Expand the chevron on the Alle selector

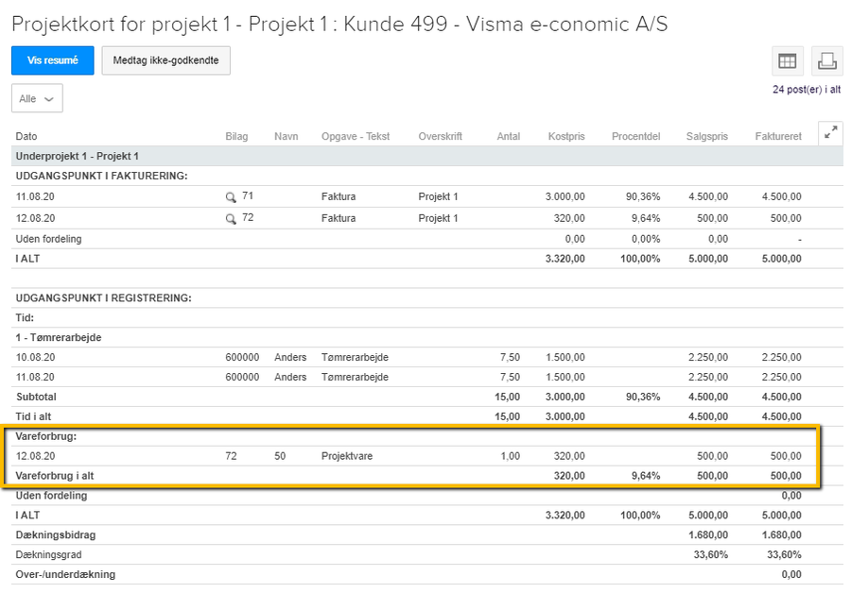(x=47, y=98)
